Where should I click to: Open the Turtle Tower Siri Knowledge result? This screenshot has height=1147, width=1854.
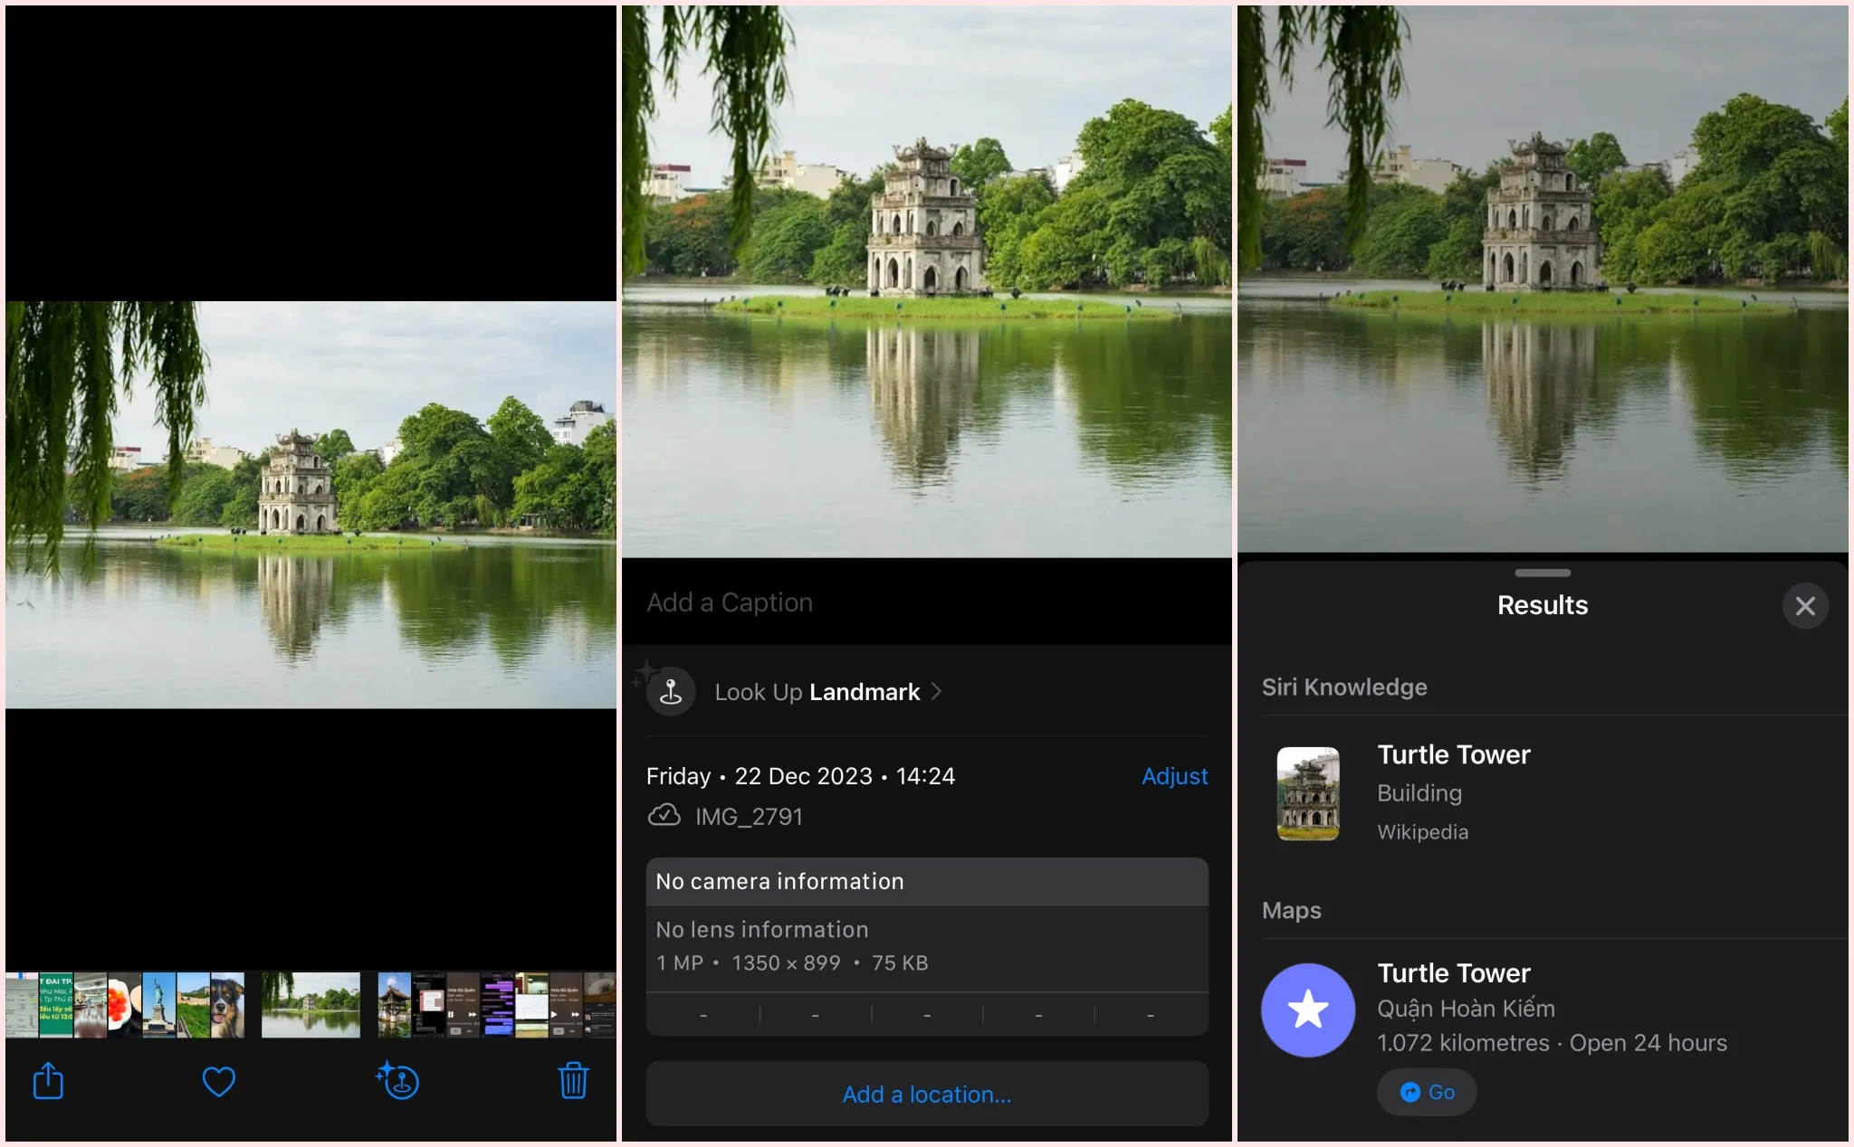[1543, 793]
